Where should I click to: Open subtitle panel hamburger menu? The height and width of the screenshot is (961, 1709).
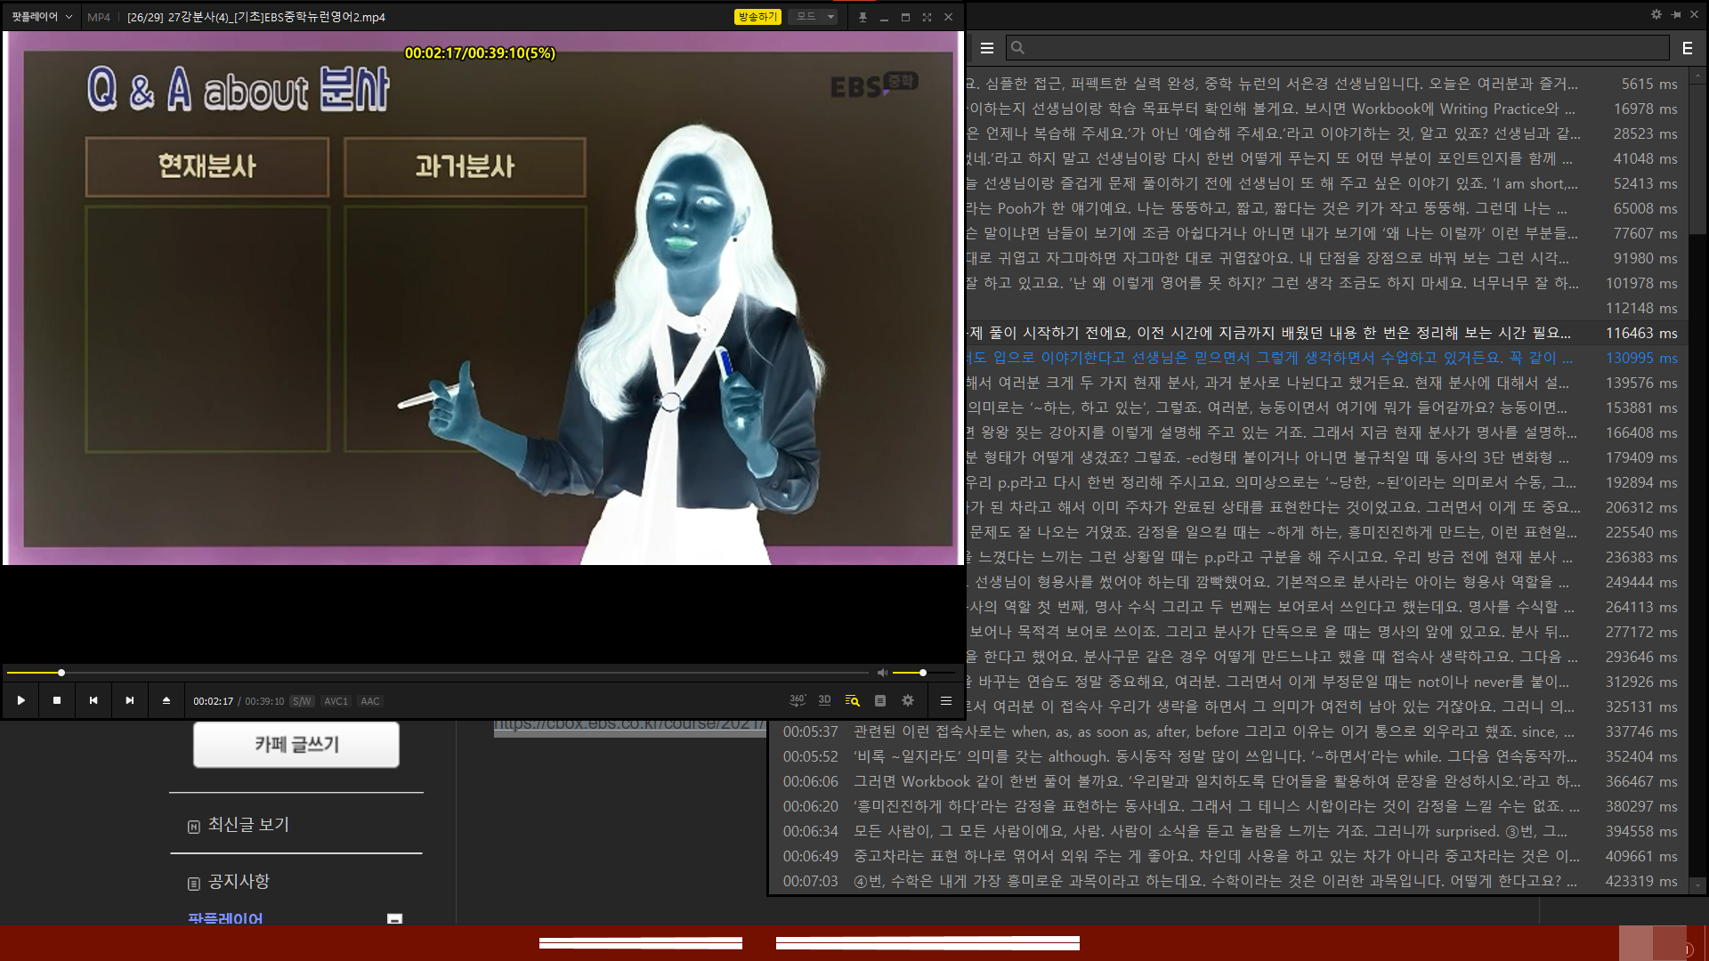pyautogui.click(x=987, y=48)
